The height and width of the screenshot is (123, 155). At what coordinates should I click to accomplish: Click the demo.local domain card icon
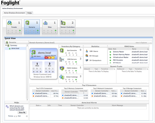click(34, 52)
